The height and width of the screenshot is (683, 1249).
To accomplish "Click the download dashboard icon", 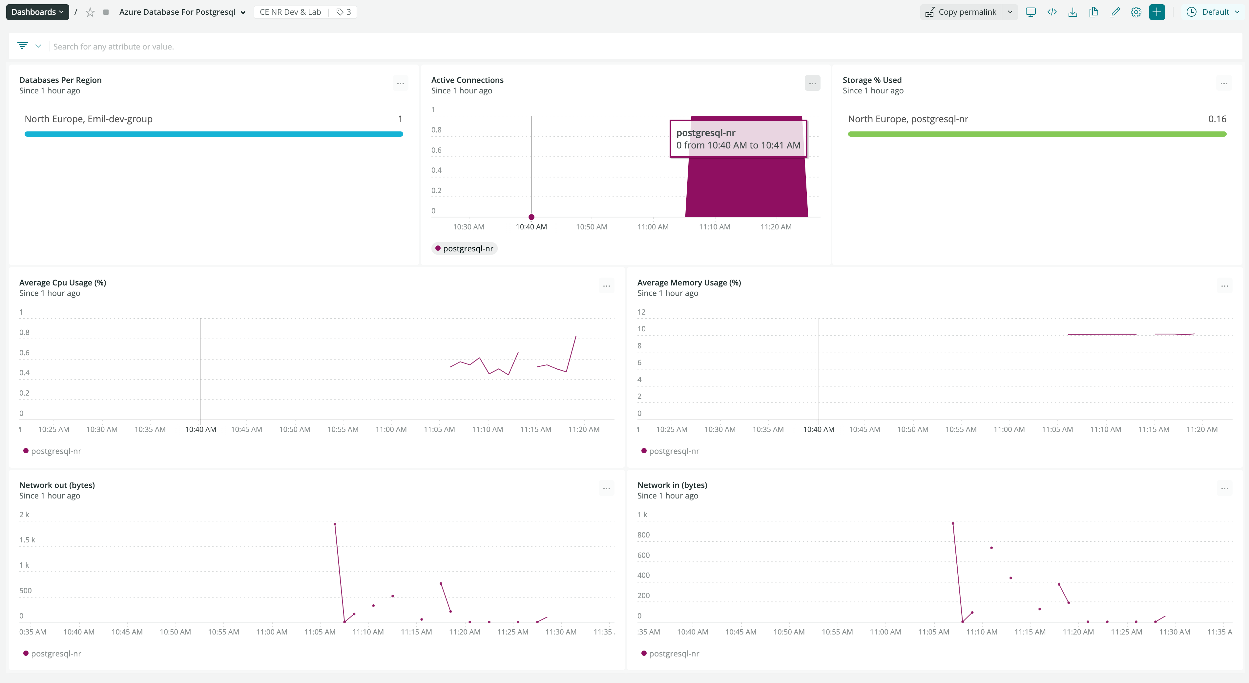I will click(x=1072, y=12).
